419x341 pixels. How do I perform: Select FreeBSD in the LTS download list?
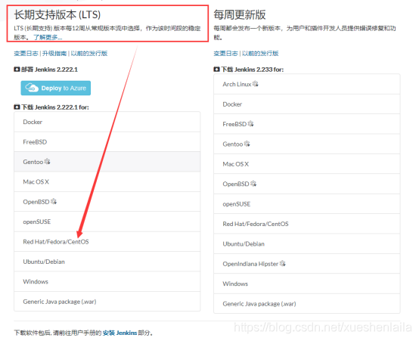107,142
